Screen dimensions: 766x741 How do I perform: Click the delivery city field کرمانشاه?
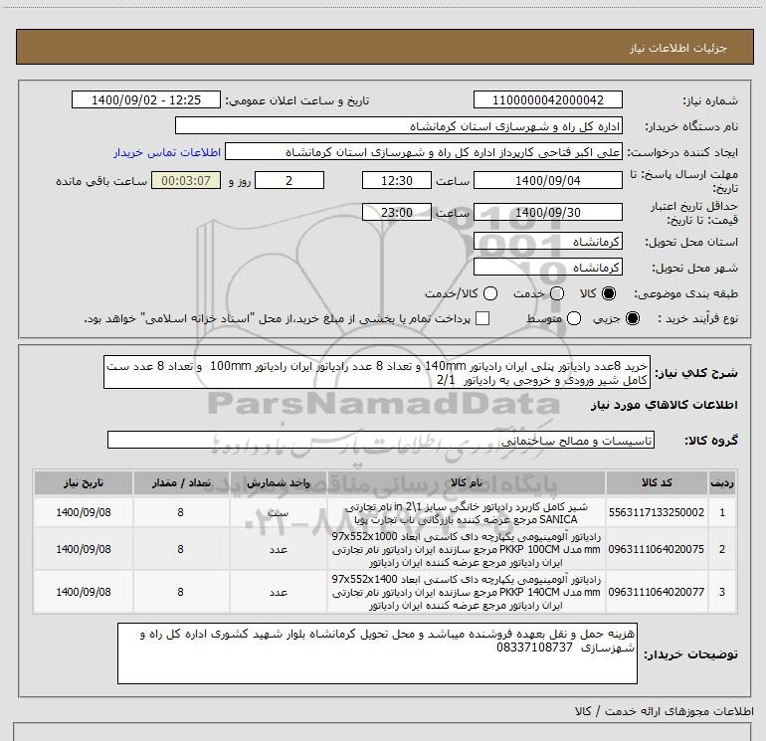pyautogui.click(x=547, y=268)
